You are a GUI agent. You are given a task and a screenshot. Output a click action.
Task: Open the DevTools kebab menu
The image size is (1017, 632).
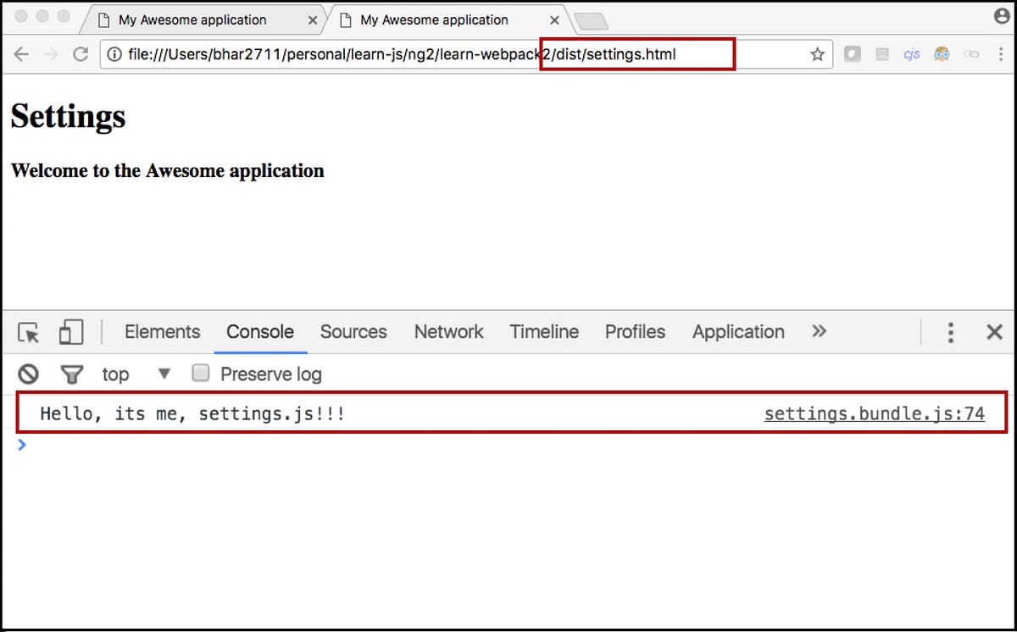[x=950, y=332]
